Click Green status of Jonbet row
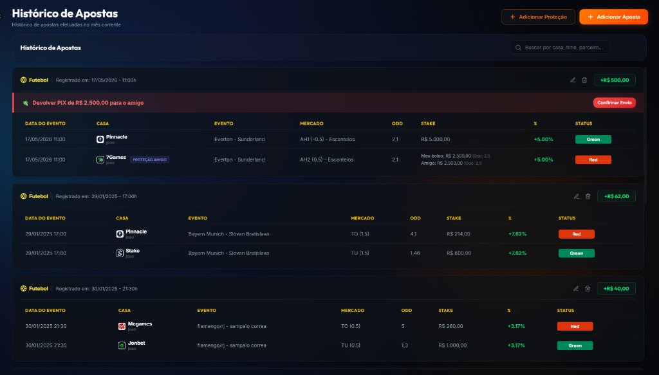659x375 pixels. pos(575,345)
